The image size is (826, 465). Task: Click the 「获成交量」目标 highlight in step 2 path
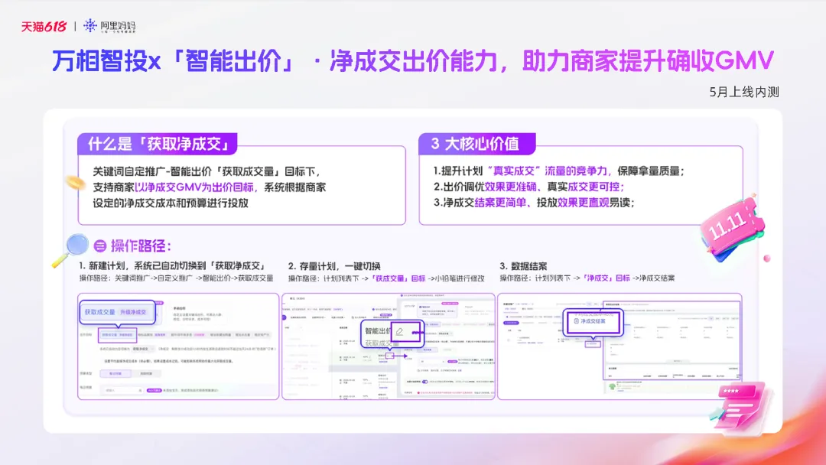[398, 278]
